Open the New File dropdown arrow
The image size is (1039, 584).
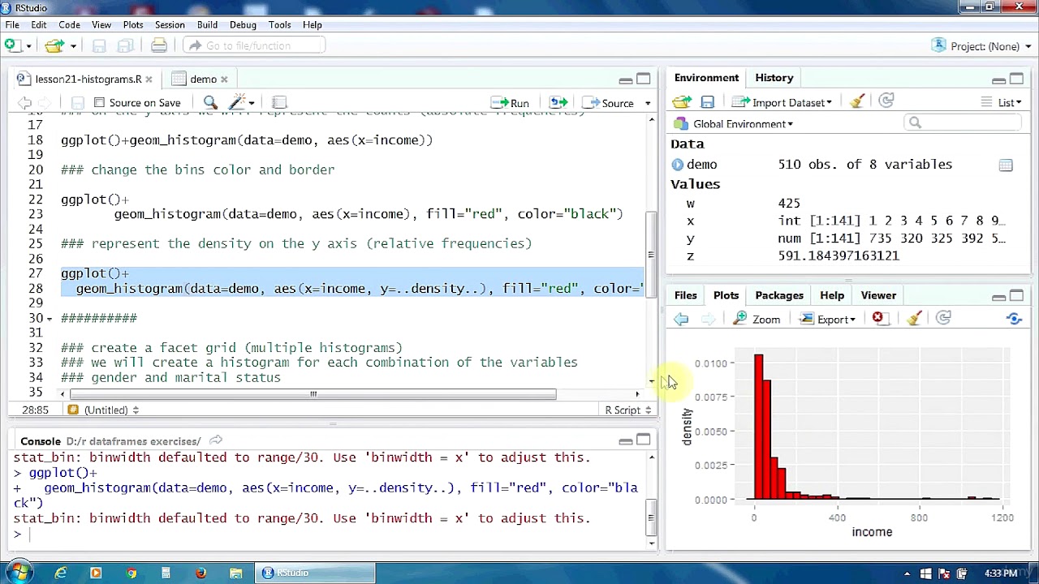[x=28, y=46]
